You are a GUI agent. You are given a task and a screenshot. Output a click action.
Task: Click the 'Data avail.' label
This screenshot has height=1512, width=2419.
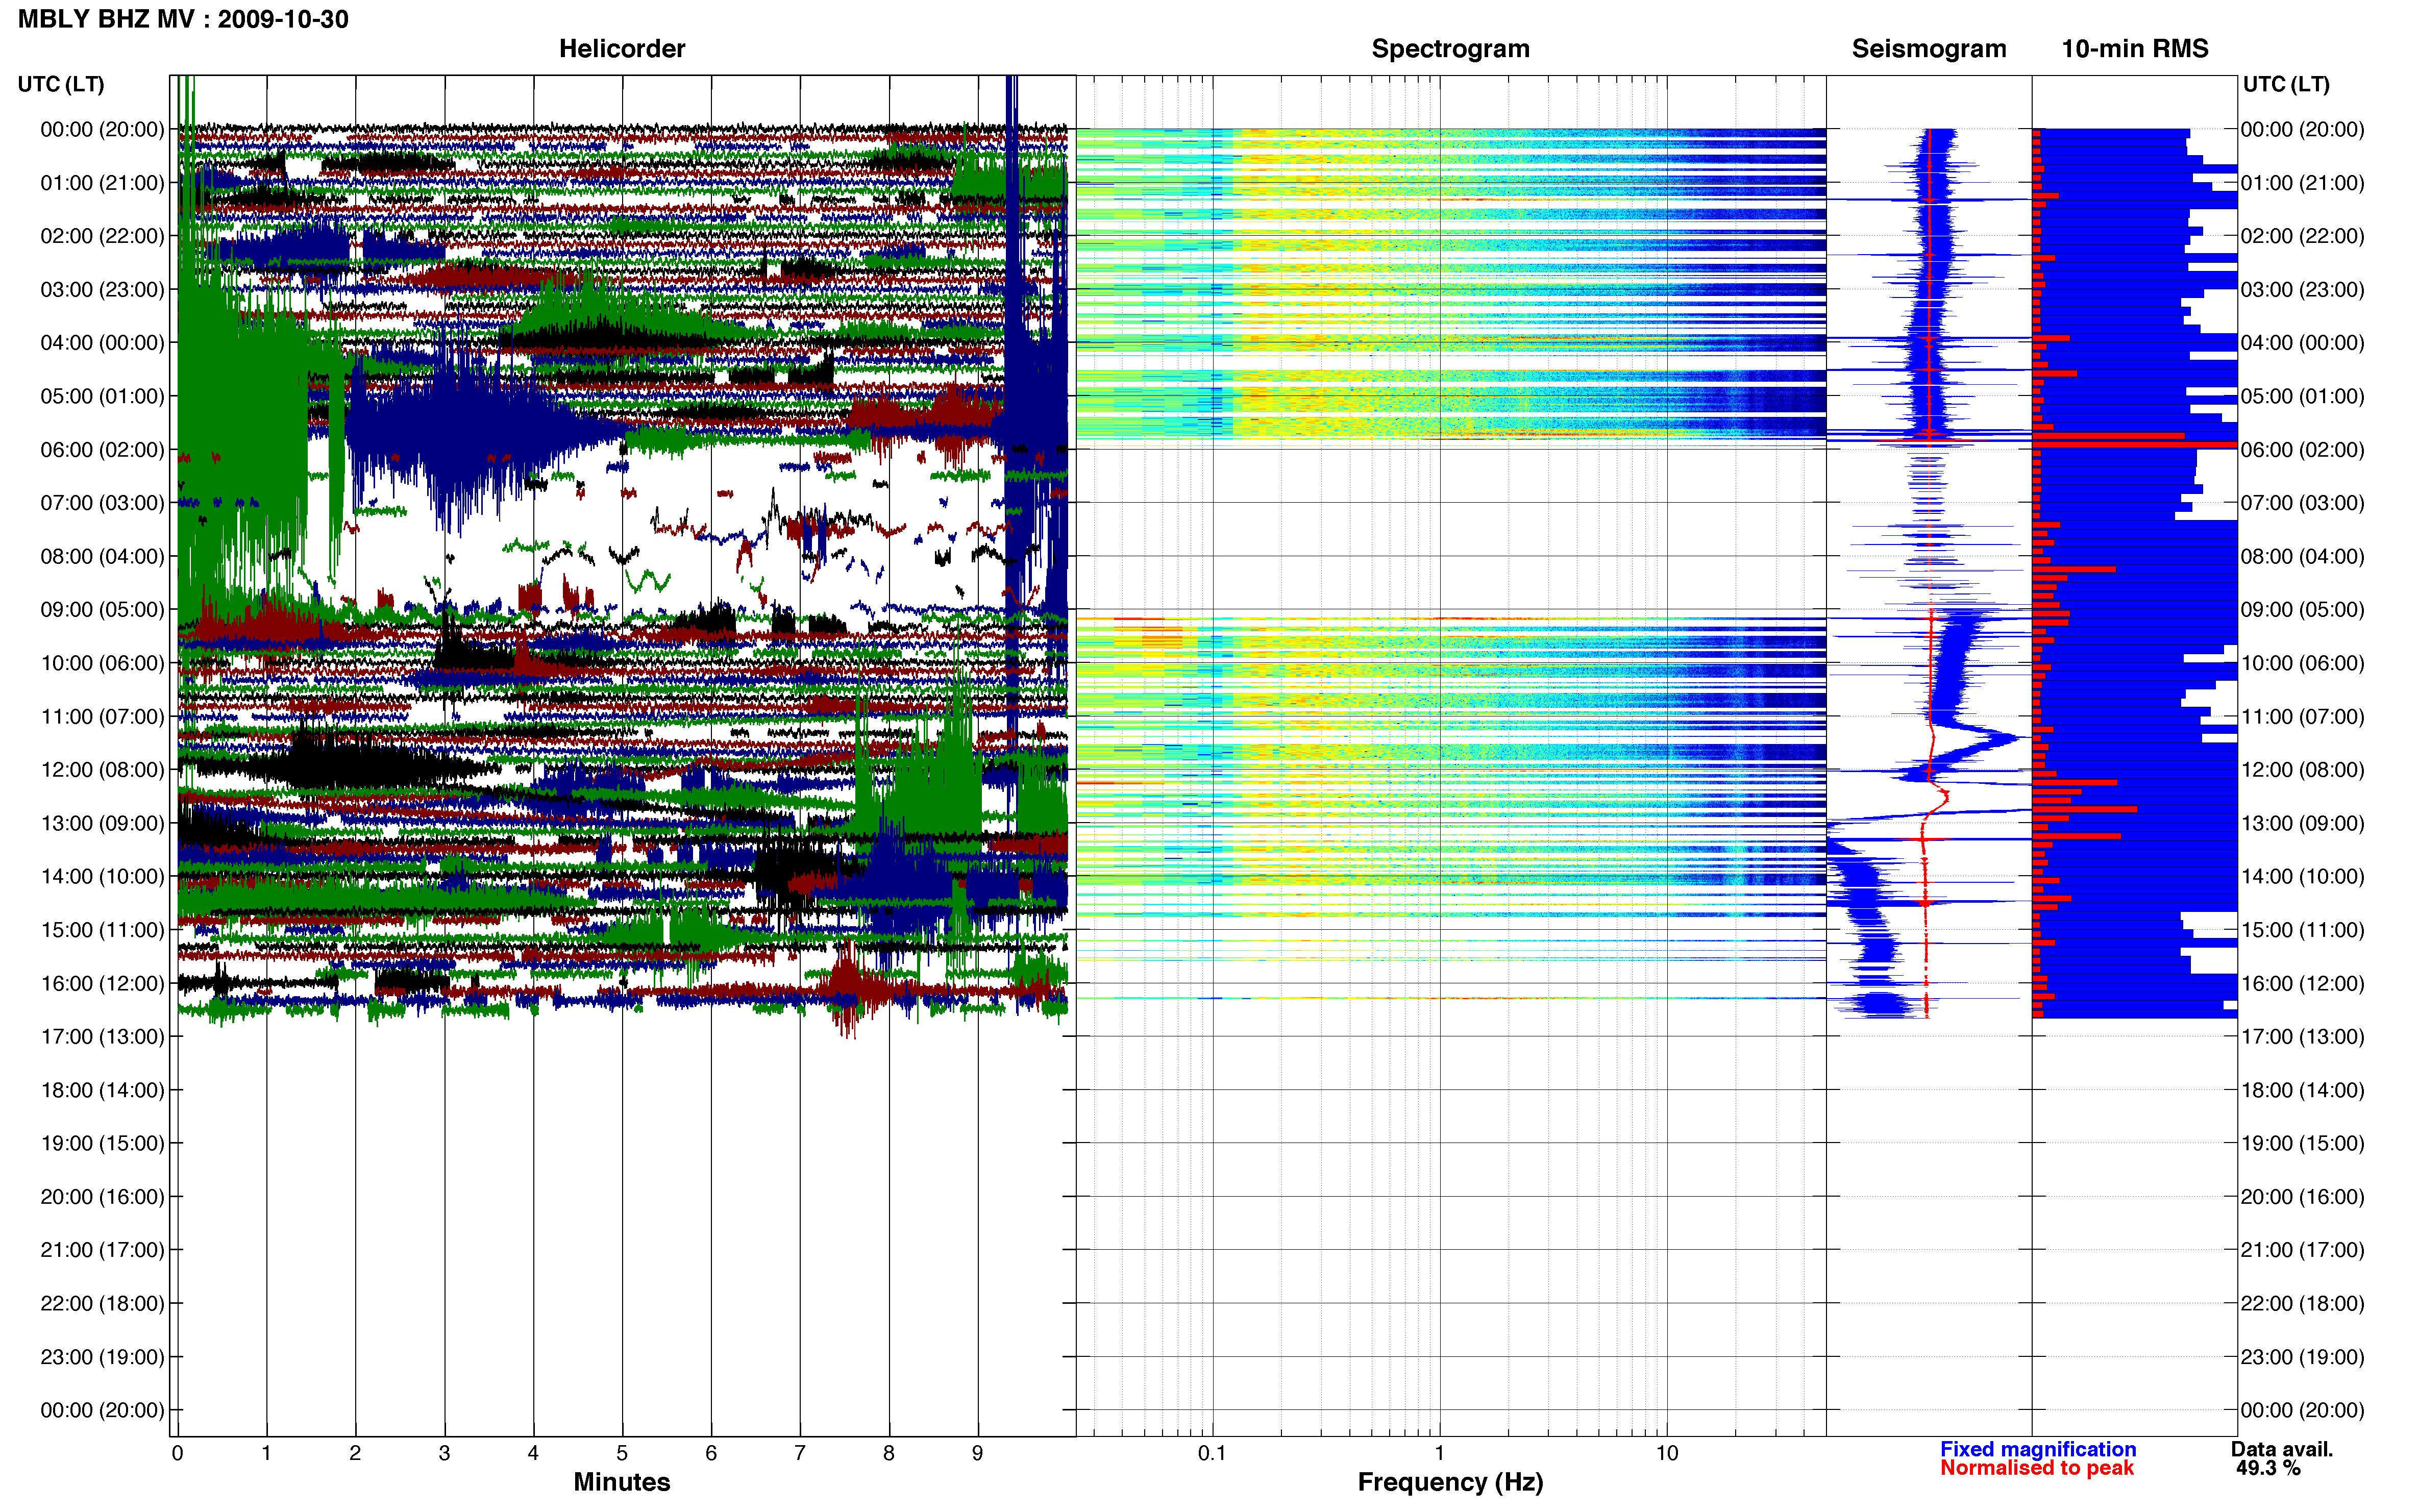(2282, 1449)
